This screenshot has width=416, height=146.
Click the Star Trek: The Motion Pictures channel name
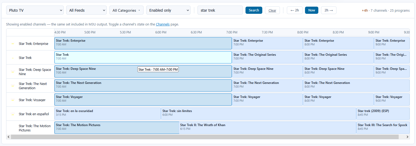point(35,128)
